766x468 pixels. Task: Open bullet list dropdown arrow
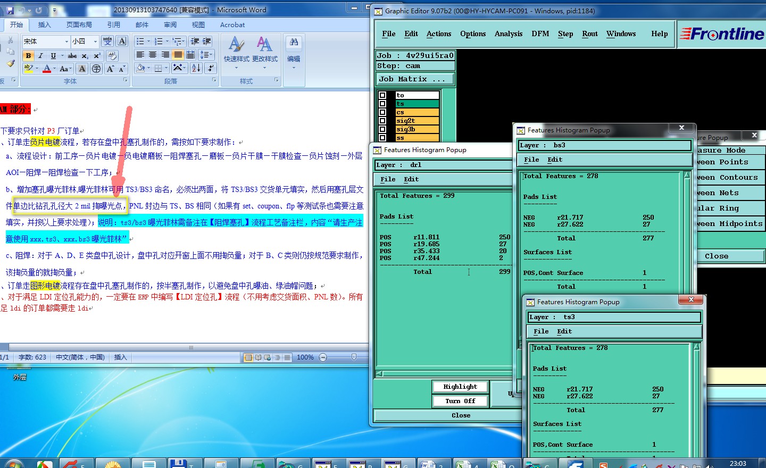pyautogui.click(x=148, y=41)
